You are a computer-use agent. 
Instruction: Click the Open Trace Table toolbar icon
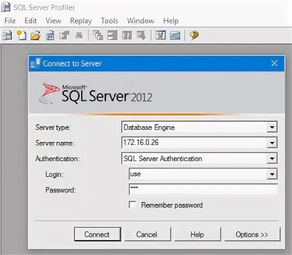coord(50,35)
